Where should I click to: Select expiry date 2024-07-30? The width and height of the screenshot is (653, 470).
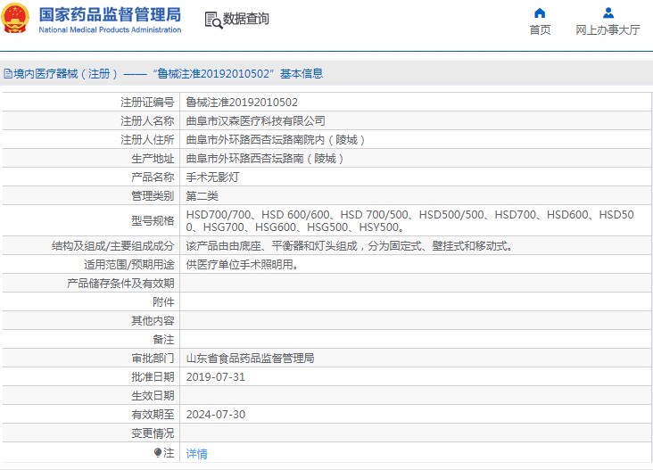215,415
